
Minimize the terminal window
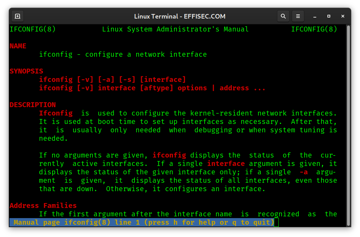314,16
